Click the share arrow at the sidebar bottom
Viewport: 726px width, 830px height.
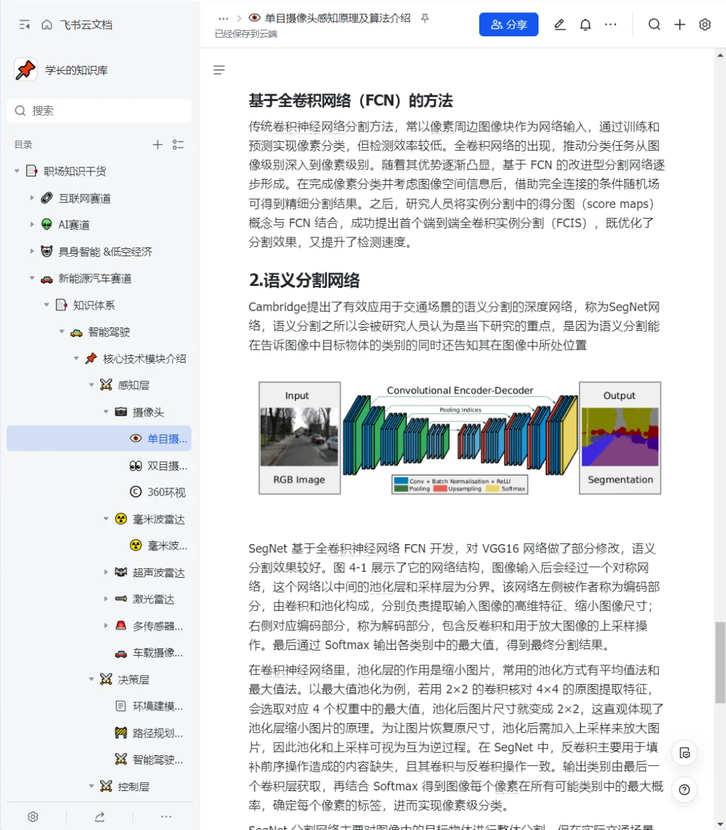click(x=99, y=817)
